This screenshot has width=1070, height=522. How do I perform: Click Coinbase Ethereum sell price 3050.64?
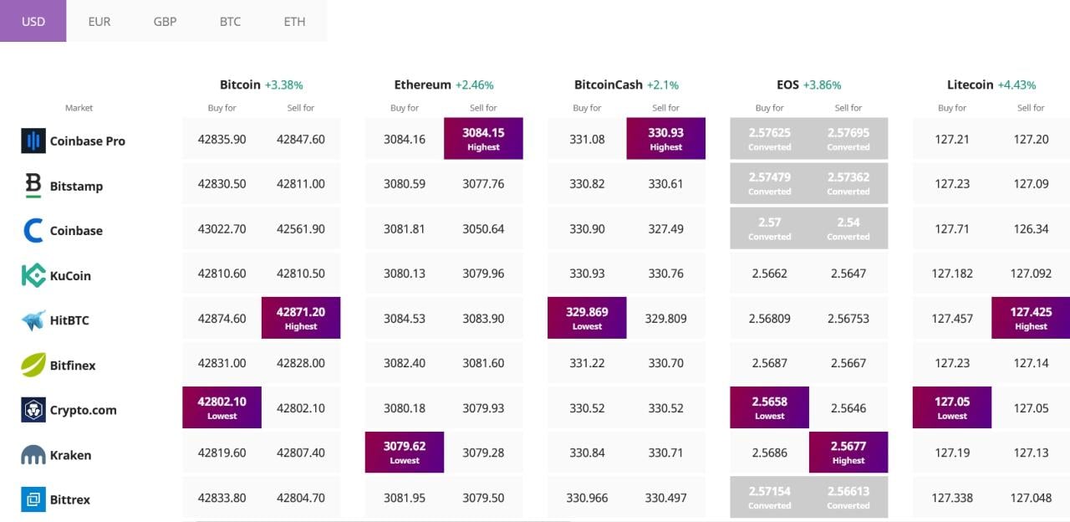tap(484, 228)
